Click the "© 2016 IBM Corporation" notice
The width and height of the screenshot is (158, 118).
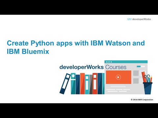(142, 100)
